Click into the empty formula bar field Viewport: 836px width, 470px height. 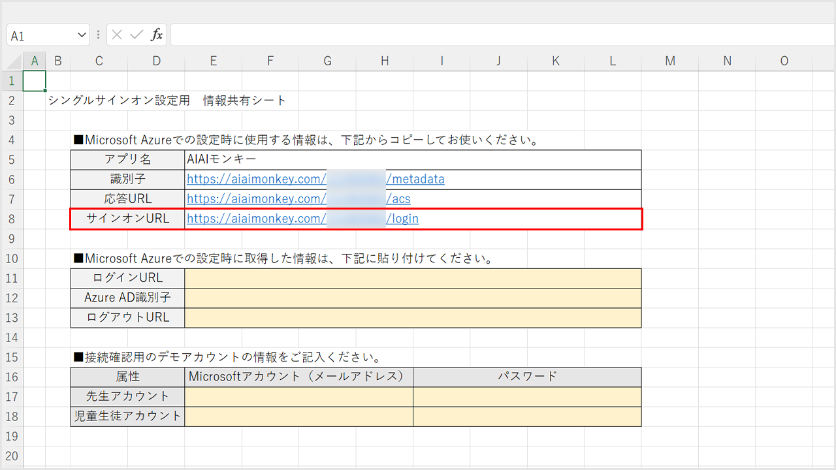[x=496, y=35]
